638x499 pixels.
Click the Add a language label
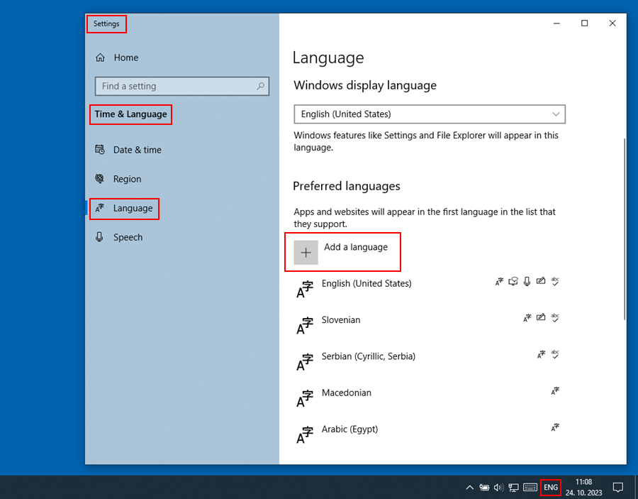point(356,247)
